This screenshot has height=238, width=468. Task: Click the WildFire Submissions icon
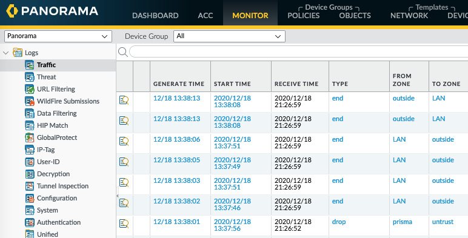point(30,101)
